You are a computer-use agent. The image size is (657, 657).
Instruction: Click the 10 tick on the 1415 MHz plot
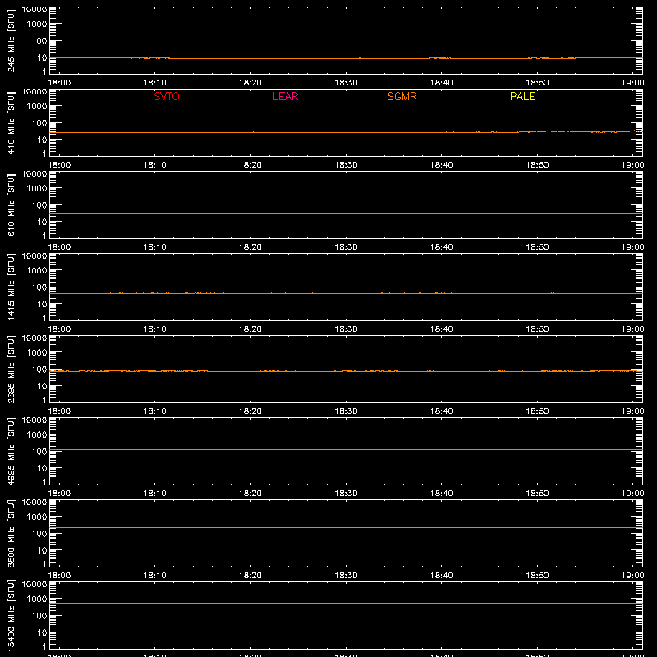pos(43,304)
